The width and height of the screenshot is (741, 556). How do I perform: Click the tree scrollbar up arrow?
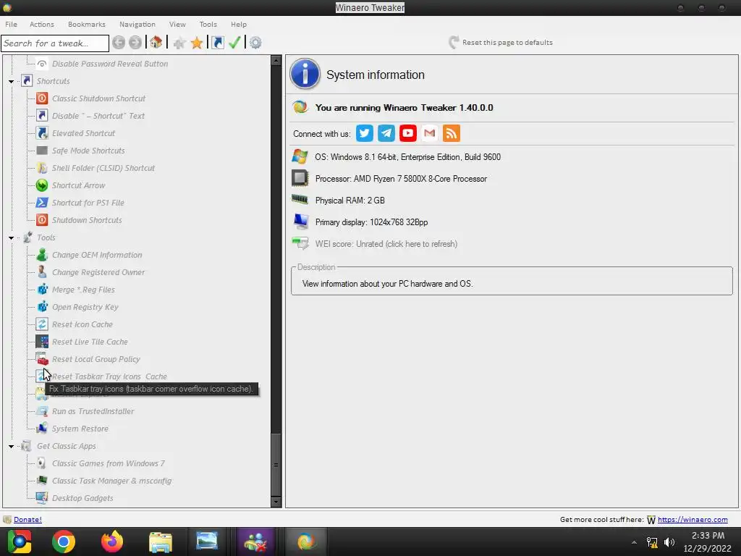276,61
